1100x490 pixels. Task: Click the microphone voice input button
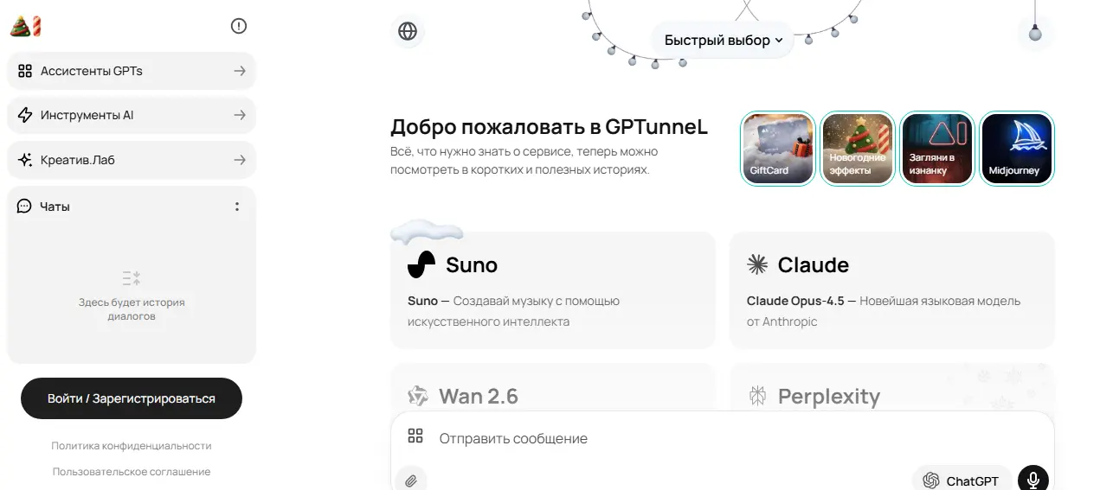[x=1032, y=480]
